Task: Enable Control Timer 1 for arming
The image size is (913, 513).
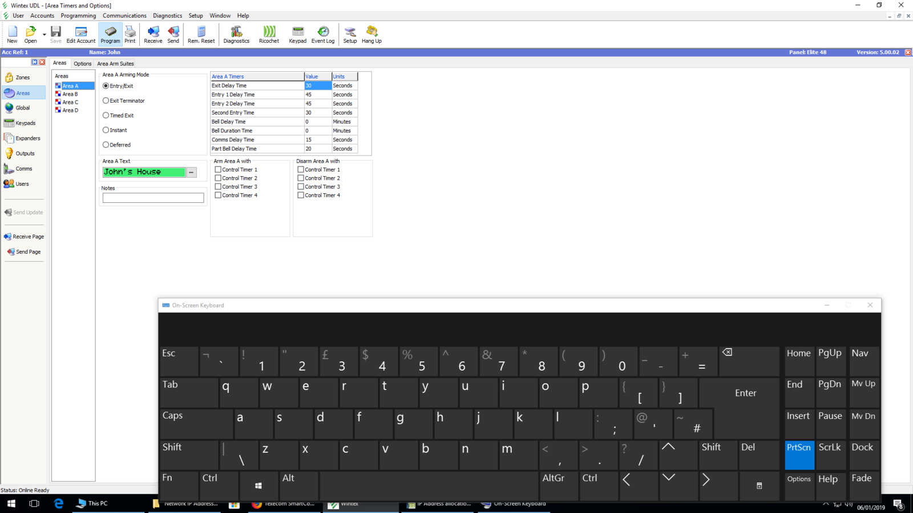Action: pyautogui.click(x=218, y=170)
